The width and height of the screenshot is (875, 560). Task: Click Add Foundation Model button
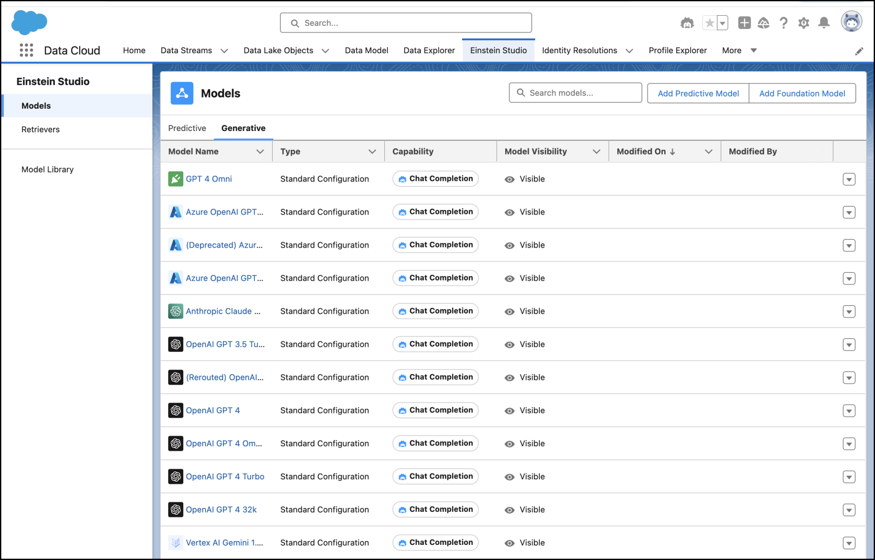pyautogui.click(x=802, y=94)
